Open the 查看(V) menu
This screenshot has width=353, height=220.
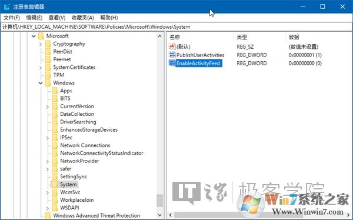click(x=57, y=18)
